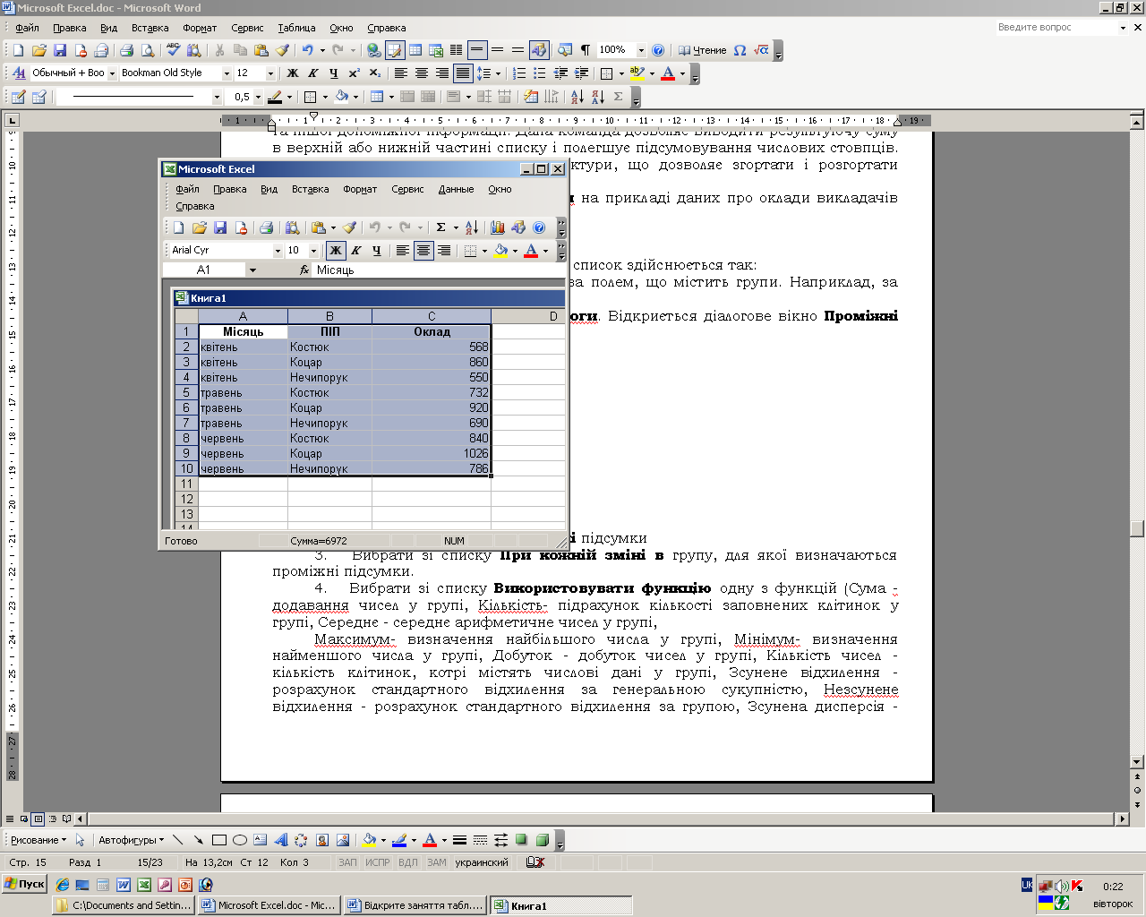Open the AutoShapes (Автофигуры) menu
Screen dimensions: 1146x917
(131, 840)
